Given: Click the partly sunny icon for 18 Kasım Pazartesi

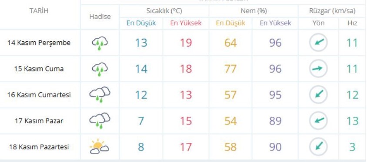Looking at the screenshot, I should click(99, 147).
